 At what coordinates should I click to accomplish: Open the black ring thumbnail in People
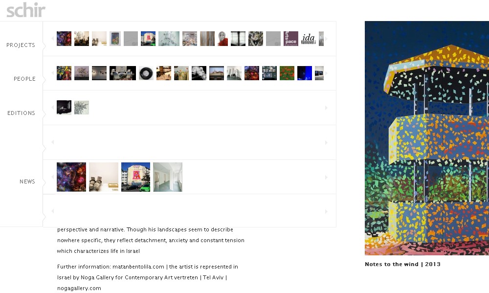point(146,73)
